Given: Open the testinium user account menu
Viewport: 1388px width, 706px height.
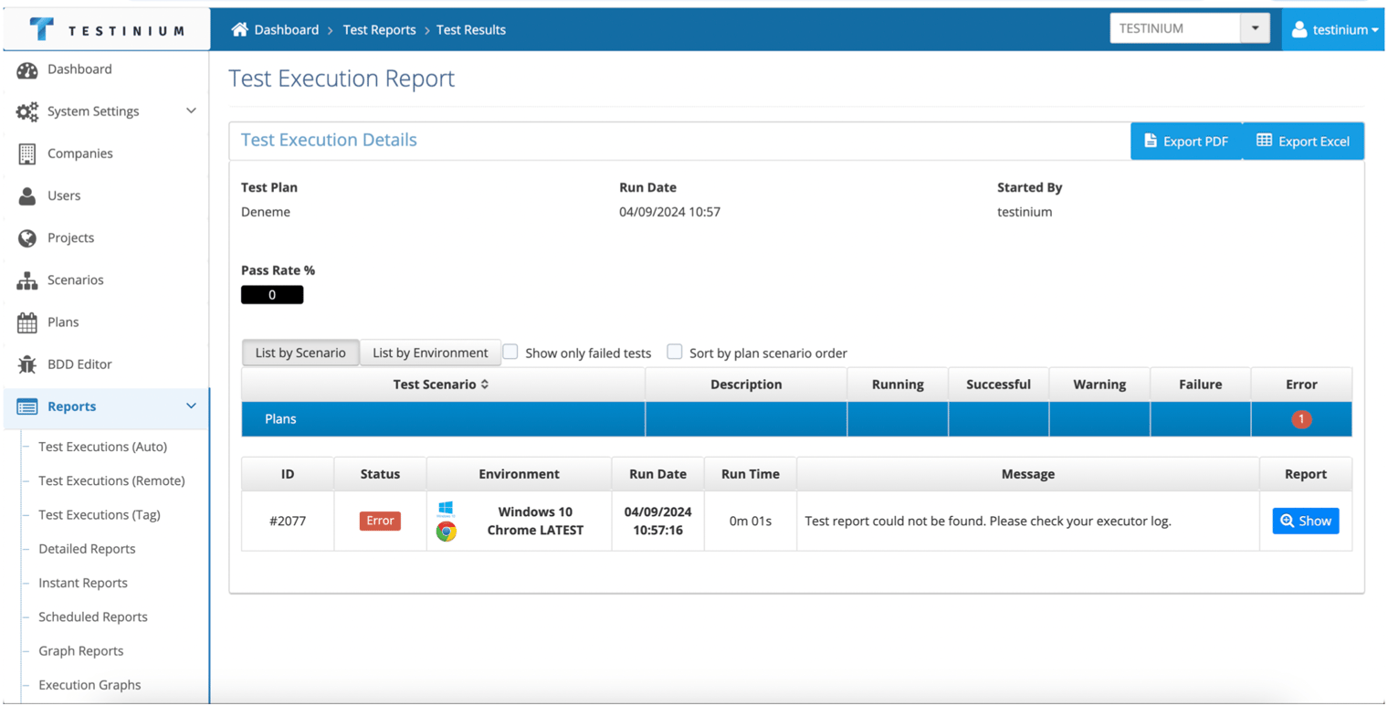Looking at the screenshot, I should tap(1334, 29).
